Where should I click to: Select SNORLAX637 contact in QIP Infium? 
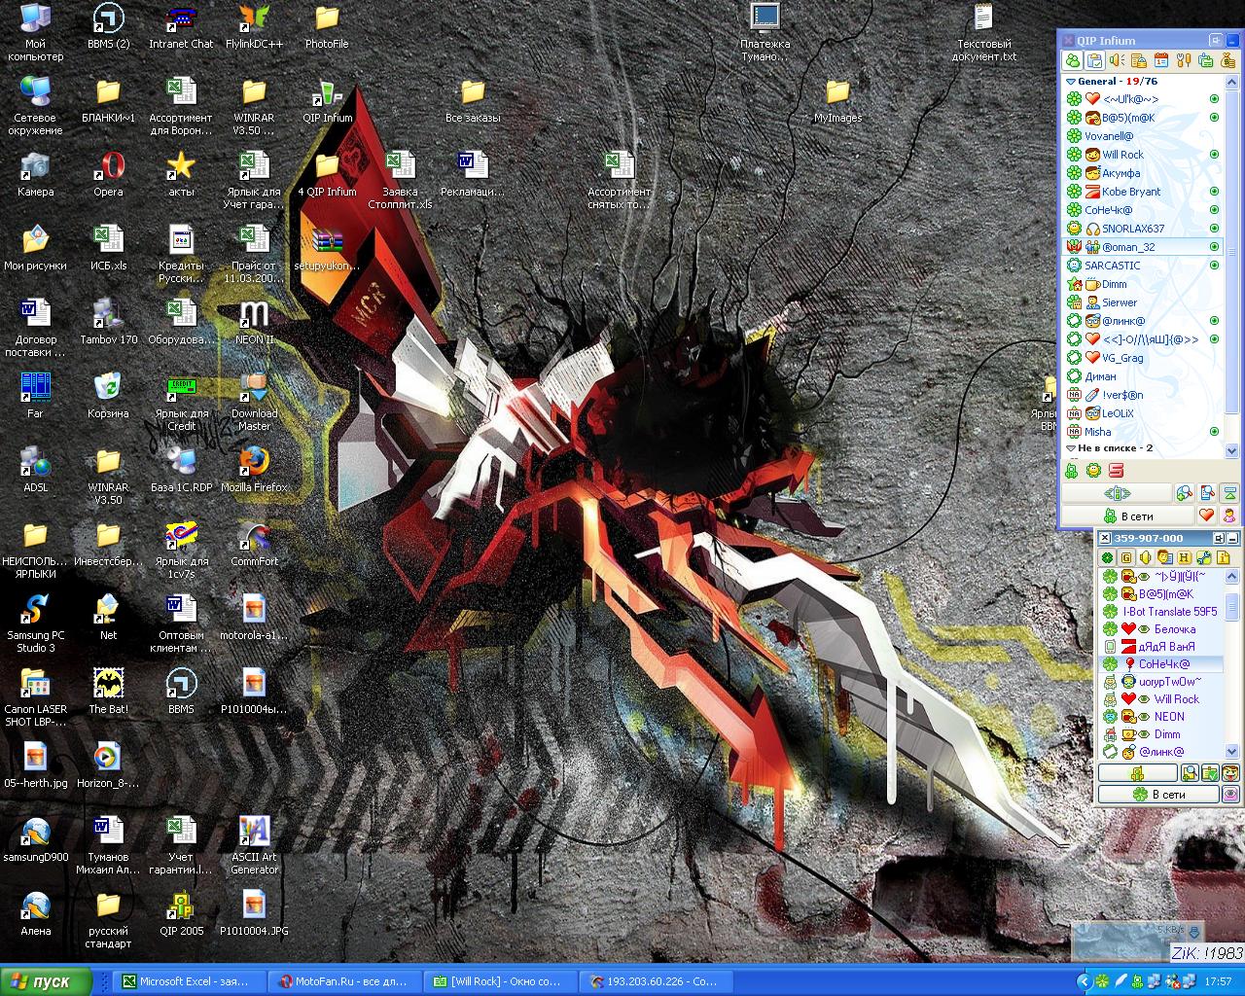coord(1143,229)
